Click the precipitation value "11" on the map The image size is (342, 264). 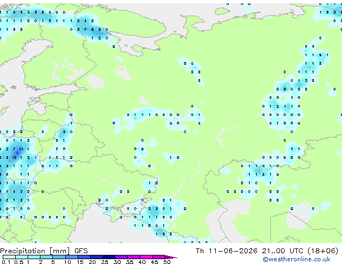(x=21, y=149)
